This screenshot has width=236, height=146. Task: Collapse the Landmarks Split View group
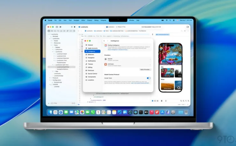pyautogui.click(x=53, y=65)
